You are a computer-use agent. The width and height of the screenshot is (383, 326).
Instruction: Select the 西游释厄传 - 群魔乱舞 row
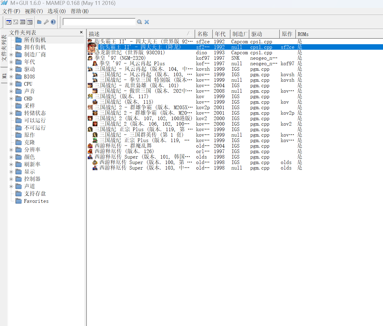click(195, 146)
